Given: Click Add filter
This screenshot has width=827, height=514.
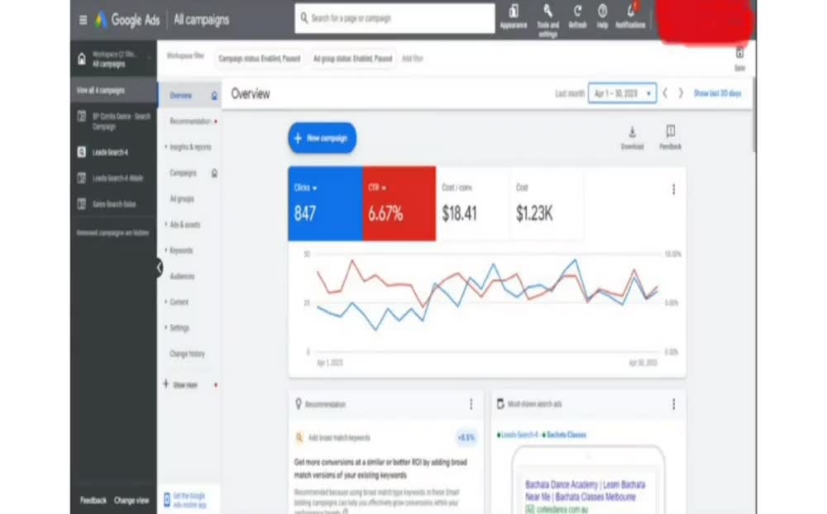Looking at the screenshot, I should pyautogui.click(x=413, y=59).
